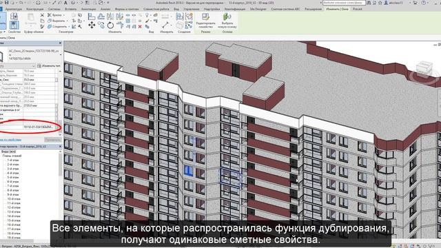Select 1-й этаж in the project browser

[x=13, y=161]
